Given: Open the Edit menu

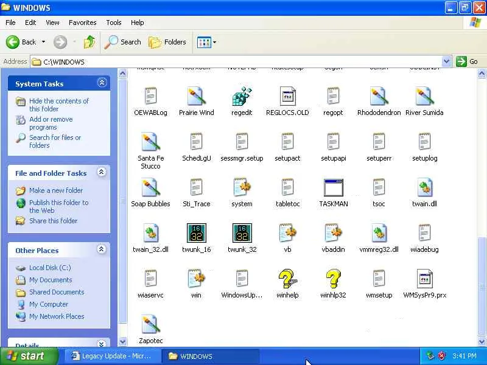Looking at the screenshot, I should [30, 23].
